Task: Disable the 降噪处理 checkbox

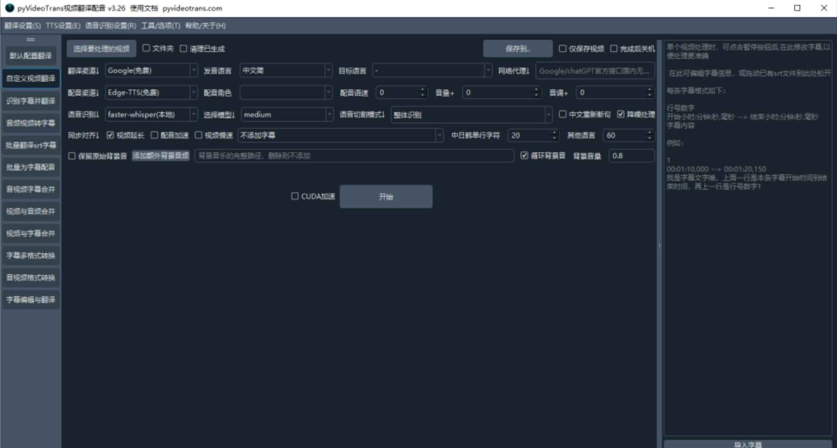Action: click(x=621, y=114)
